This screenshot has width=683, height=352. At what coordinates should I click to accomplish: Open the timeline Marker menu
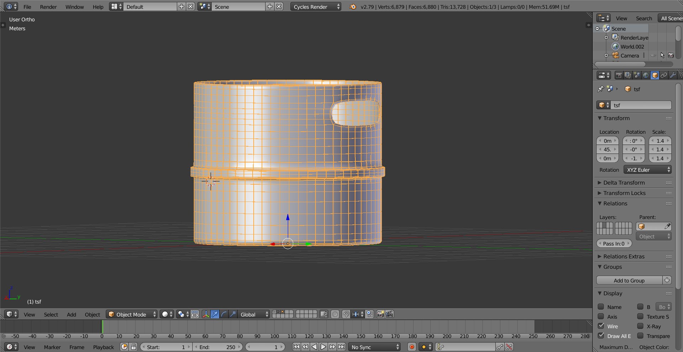tap(52, 347)
